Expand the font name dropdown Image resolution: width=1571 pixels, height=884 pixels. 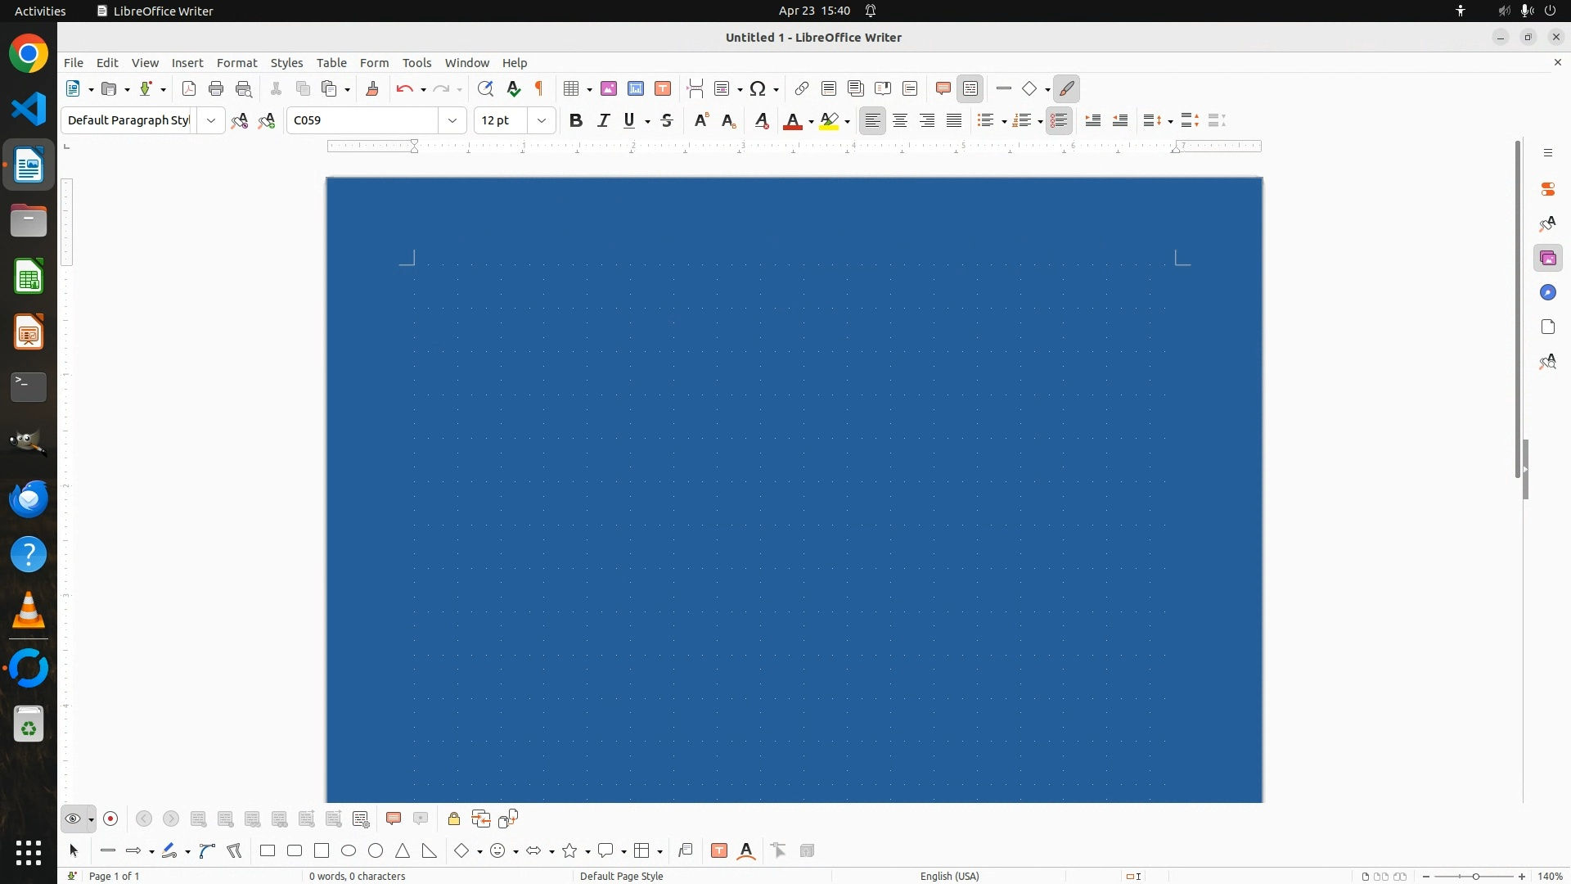(452, 120)
